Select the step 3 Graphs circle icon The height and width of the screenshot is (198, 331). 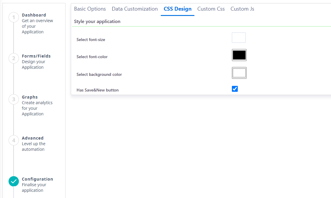14,99
